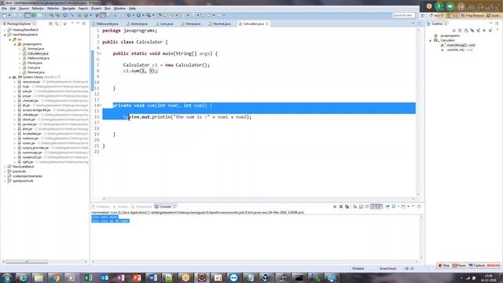Open the Navigate menu
The width and height of the screenshot is (503, 283).
click(x=68, y=9)
